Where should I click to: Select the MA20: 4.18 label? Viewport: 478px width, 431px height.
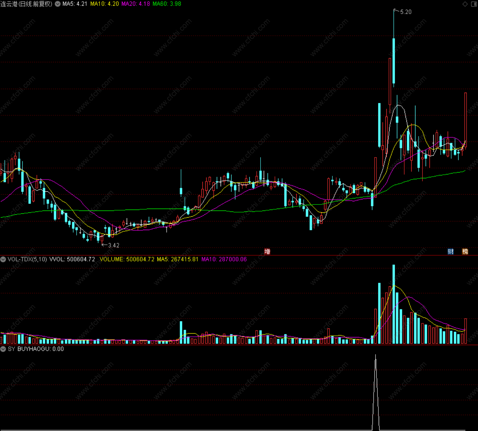pos(136,4)
